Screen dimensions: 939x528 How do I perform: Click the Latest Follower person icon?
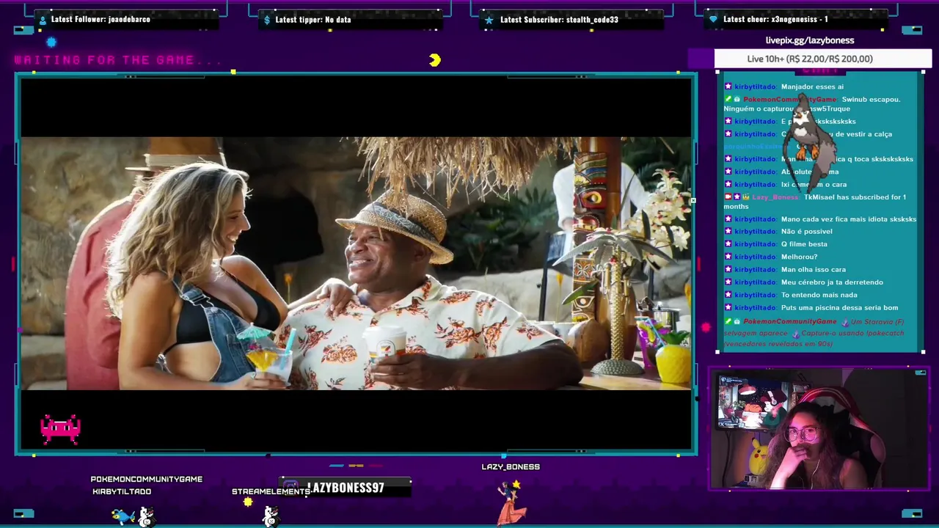(x=43, y=20)
